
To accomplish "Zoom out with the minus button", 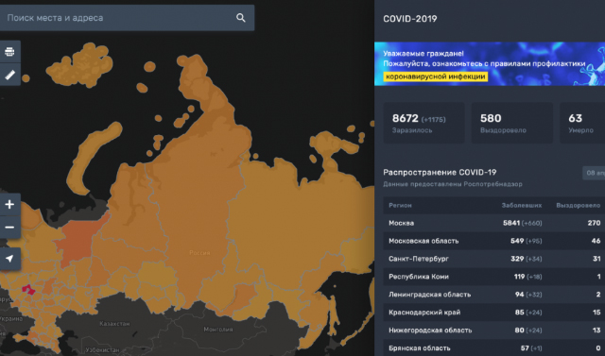I will click(x=9, y=228).
